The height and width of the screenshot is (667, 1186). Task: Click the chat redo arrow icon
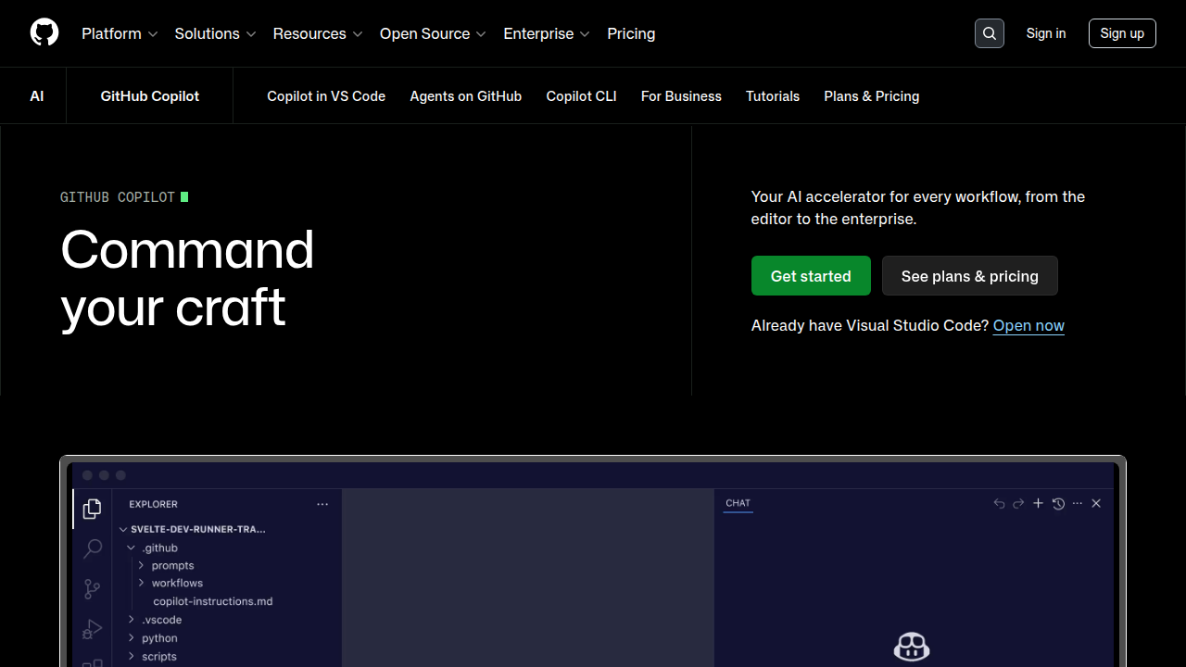click(x=1018, y=503)
